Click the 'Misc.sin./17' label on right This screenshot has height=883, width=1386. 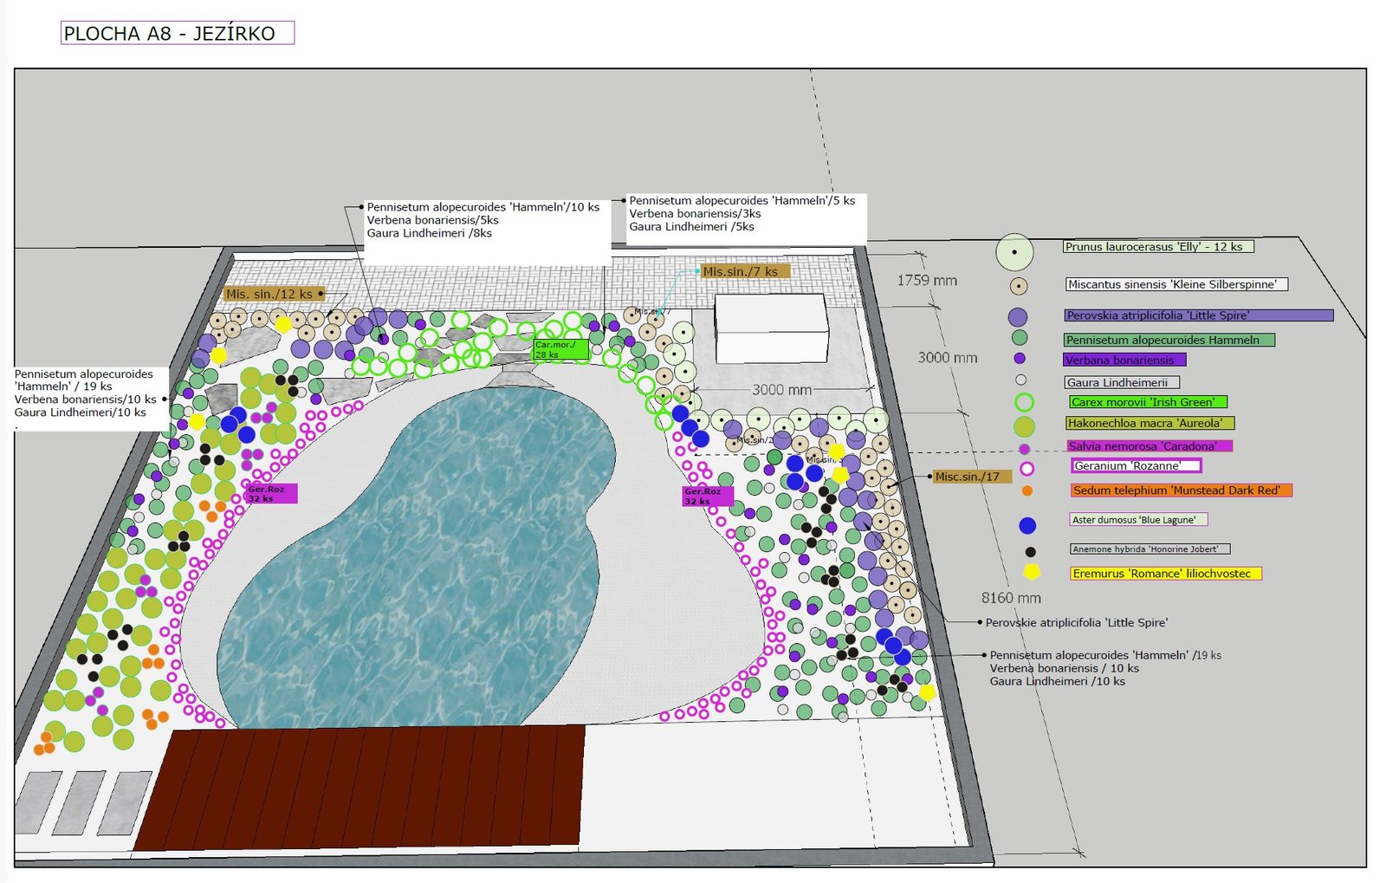click(x=970, y=477)
